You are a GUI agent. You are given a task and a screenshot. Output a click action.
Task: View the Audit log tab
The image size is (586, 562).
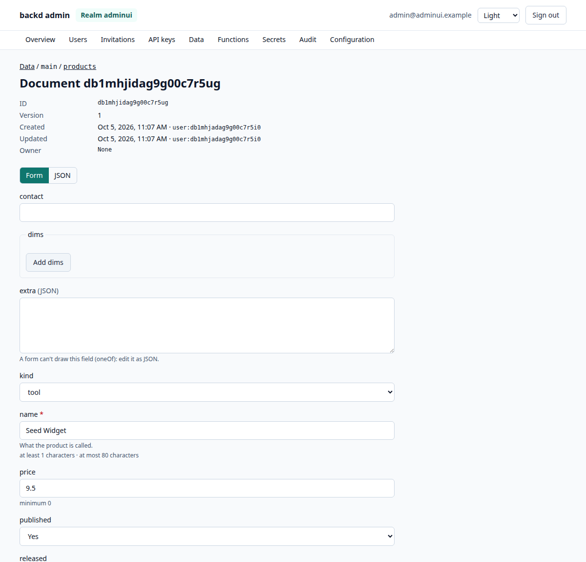click(308, 40)
